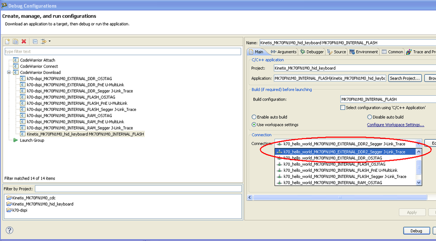The width and height of the screenshot is (436, 241).
Task: Select k70-dspi EXTERNAL_DDR_OSJTAG configuration
Action: pos(69,79)
